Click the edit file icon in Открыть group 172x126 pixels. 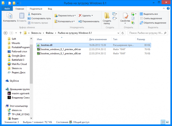click(x=133, y=18)
